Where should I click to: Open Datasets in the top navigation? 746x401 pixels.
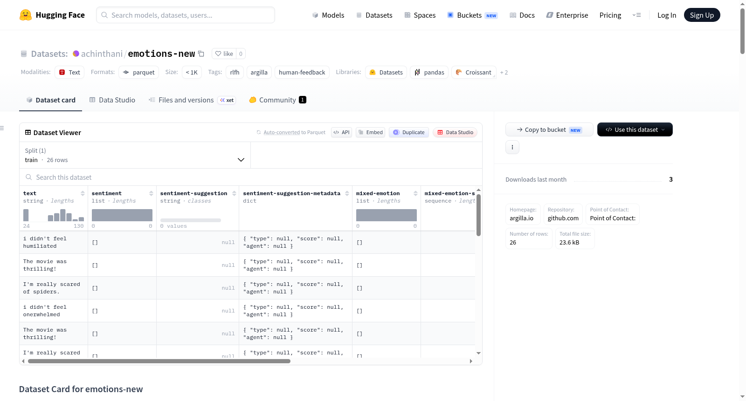click(x=374, y=15)
